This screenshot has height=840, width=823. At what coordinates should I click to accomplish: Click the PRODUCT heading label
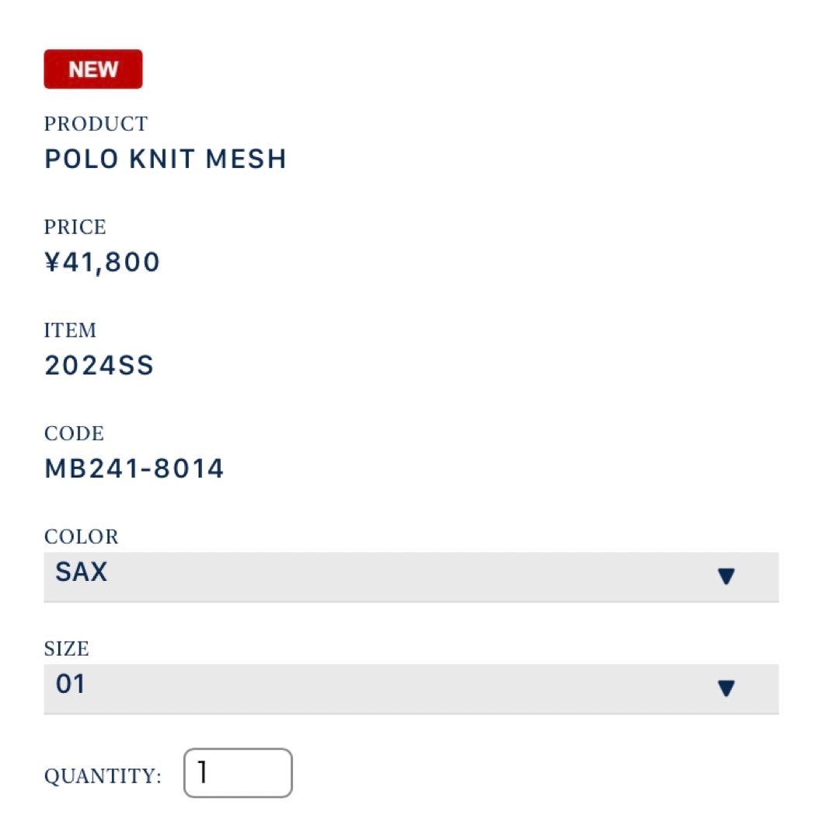click(x=96, y=123)
